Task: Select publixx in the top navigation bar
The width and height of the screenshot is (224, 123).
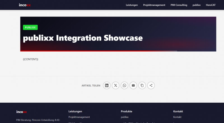Action: [196, 5]
